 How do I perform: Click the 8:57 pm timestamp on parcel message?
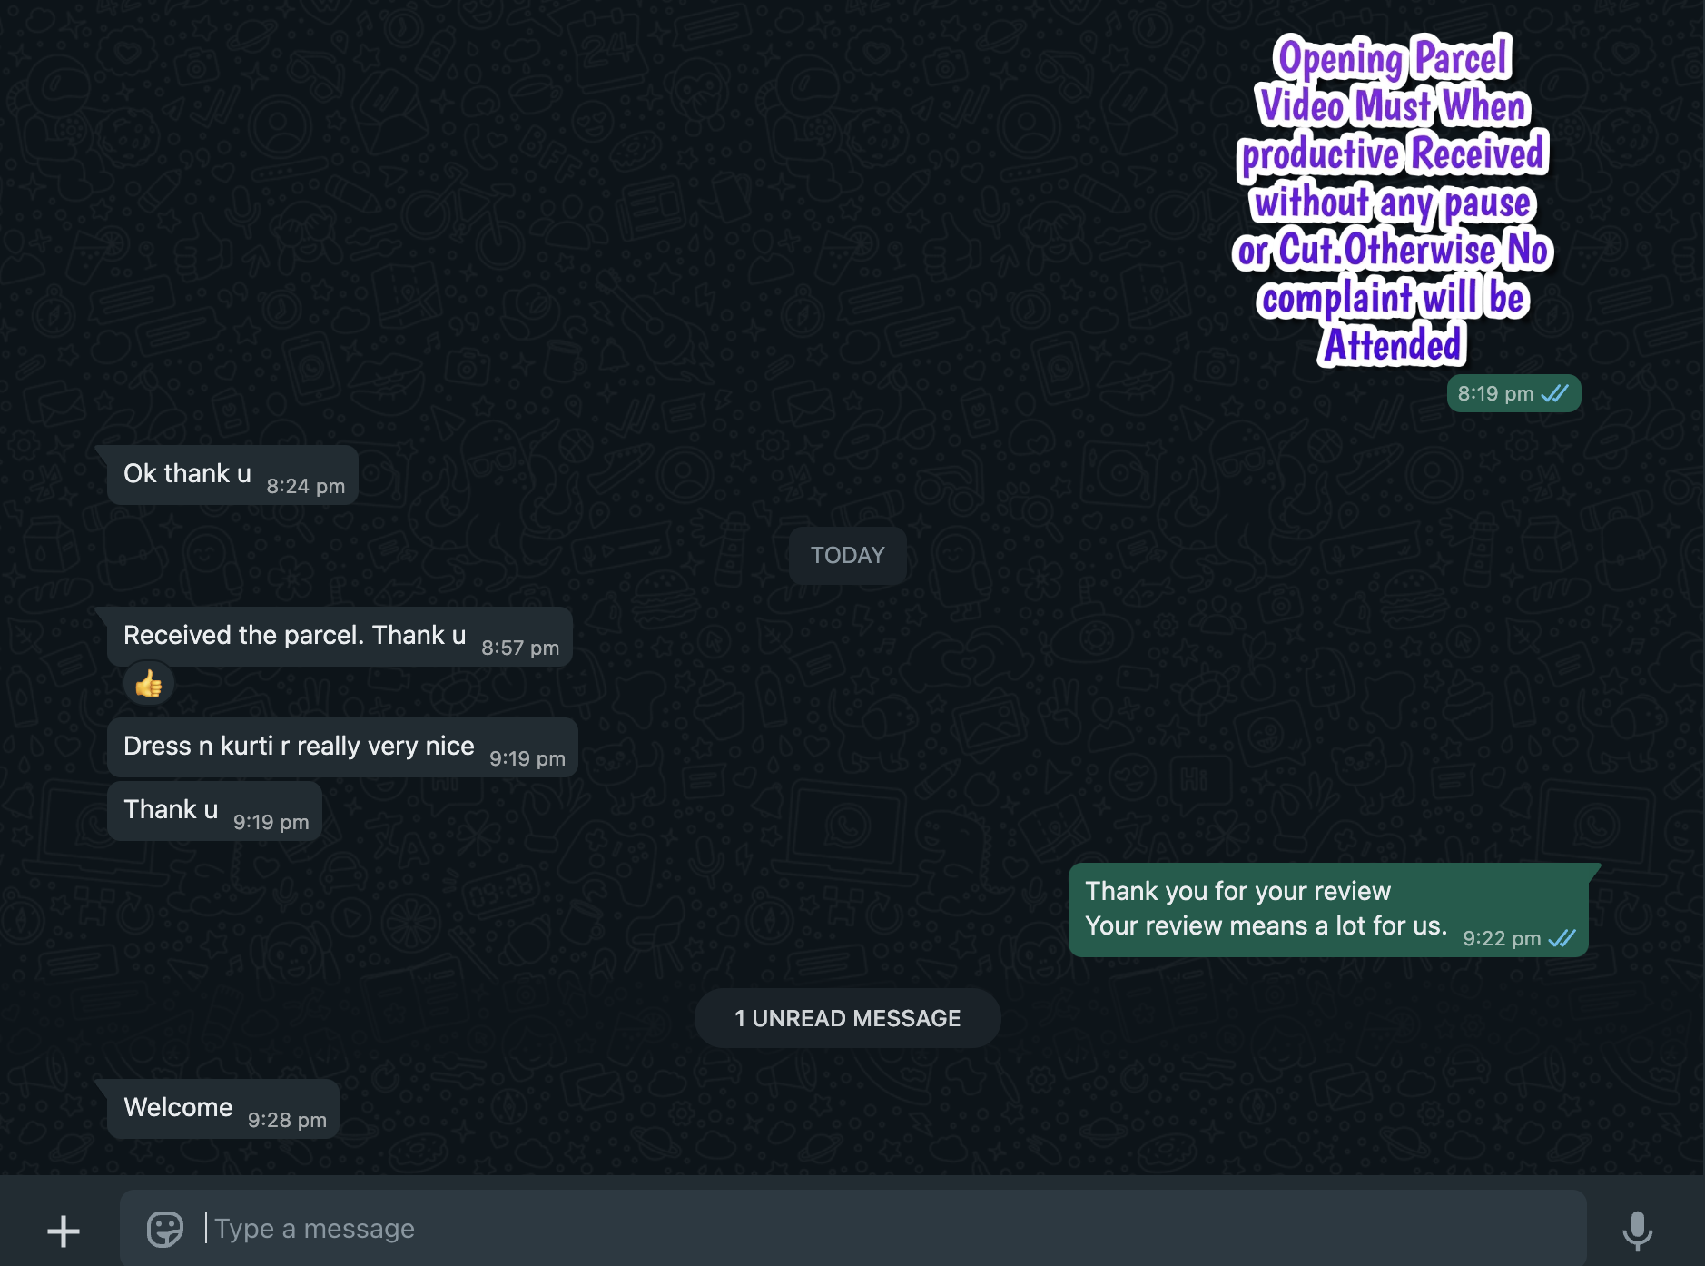pyautogui.click(x=520, y=648)
